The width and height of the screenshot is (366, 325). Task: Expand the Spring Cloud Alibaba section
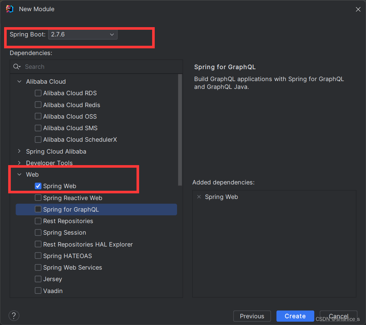pyautogui.click(x=19, y=151)
